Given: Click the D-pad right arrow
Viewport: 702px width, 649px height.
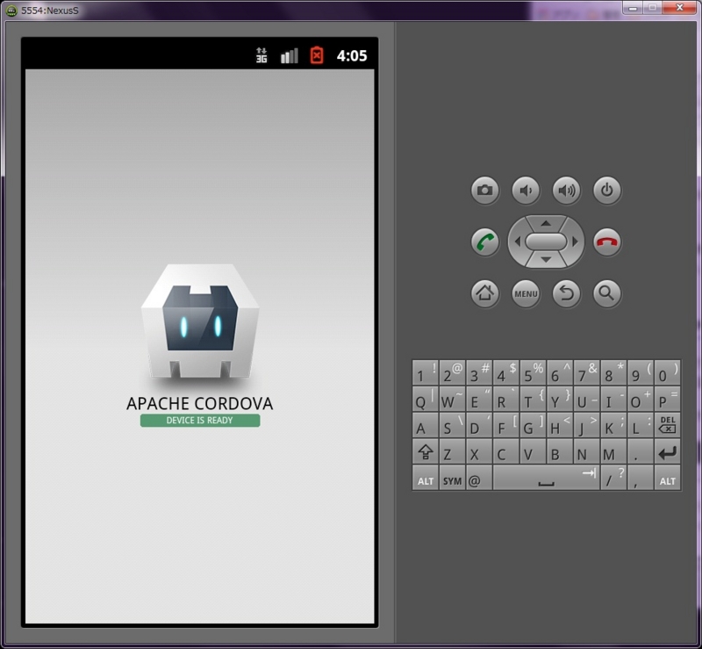Looking at the screenshot, I should click(576, 242).
